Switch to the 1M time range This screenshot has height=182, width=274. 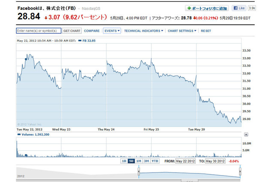139,161
